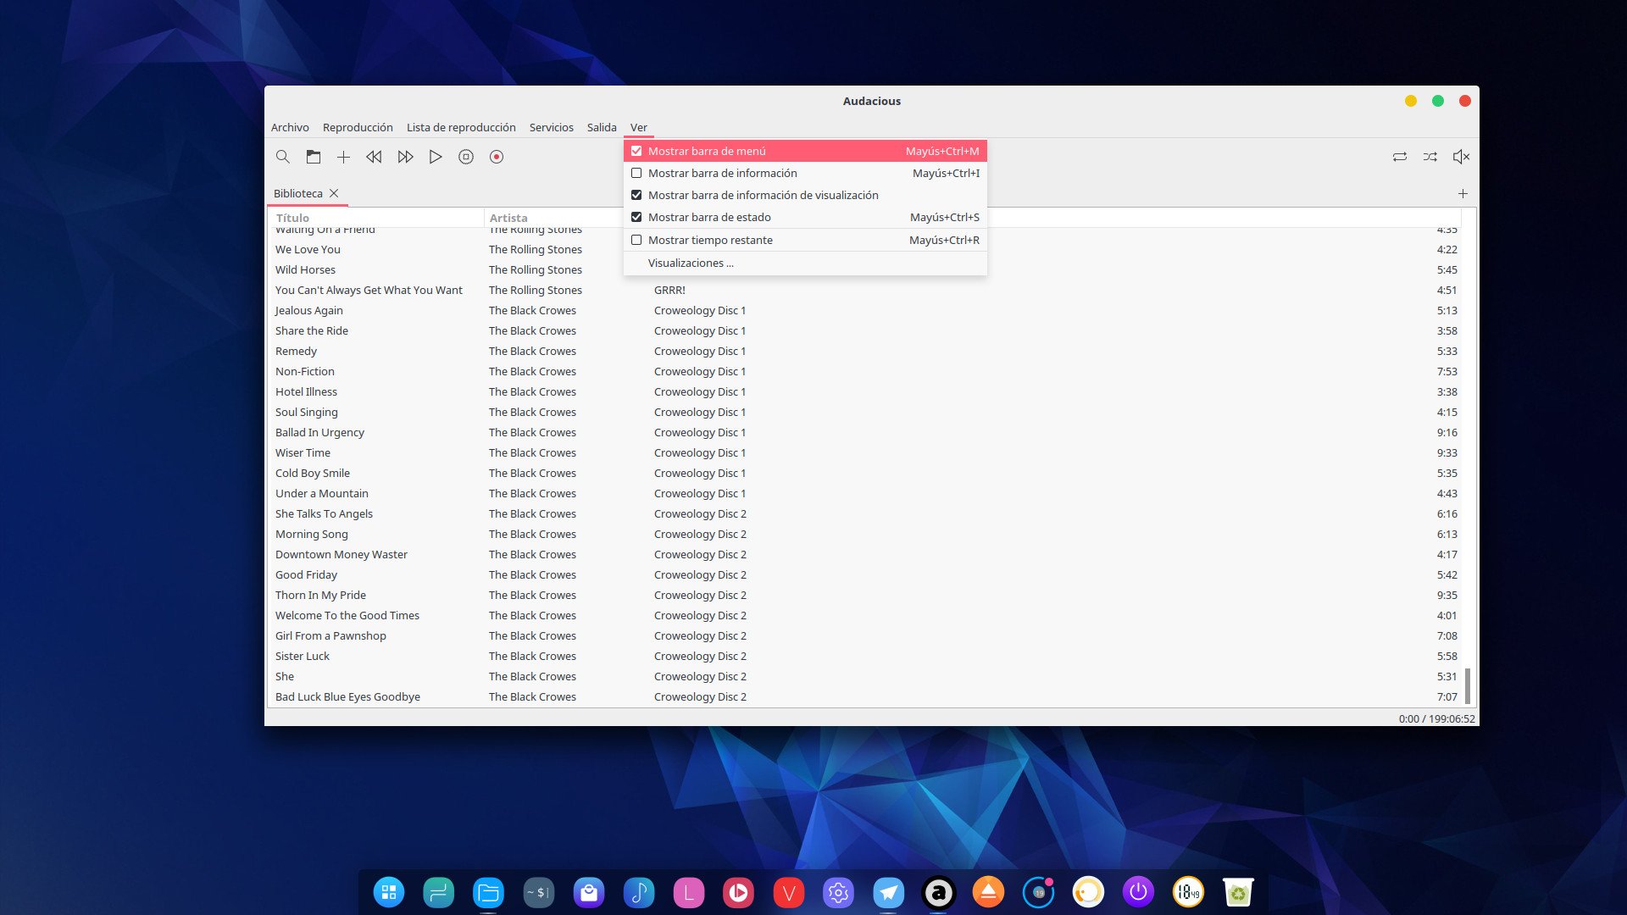Open the app launcher grid in dock
The image size is (1627, 915).
click(389, 892)
